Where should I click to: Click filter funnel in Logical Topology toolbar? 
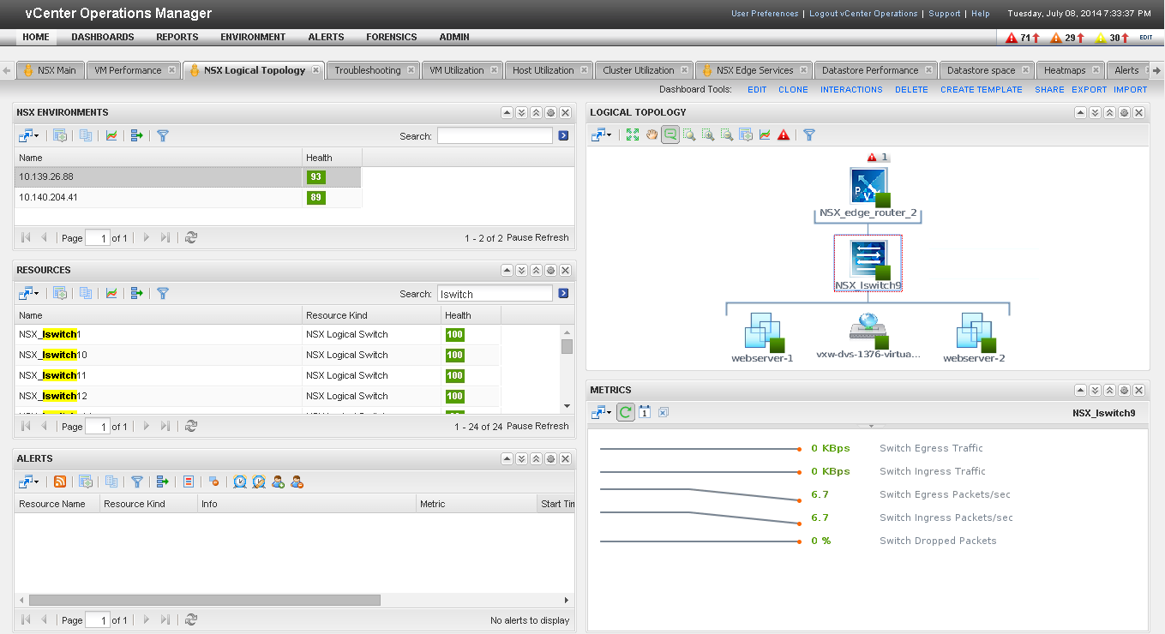pos(808,135)
